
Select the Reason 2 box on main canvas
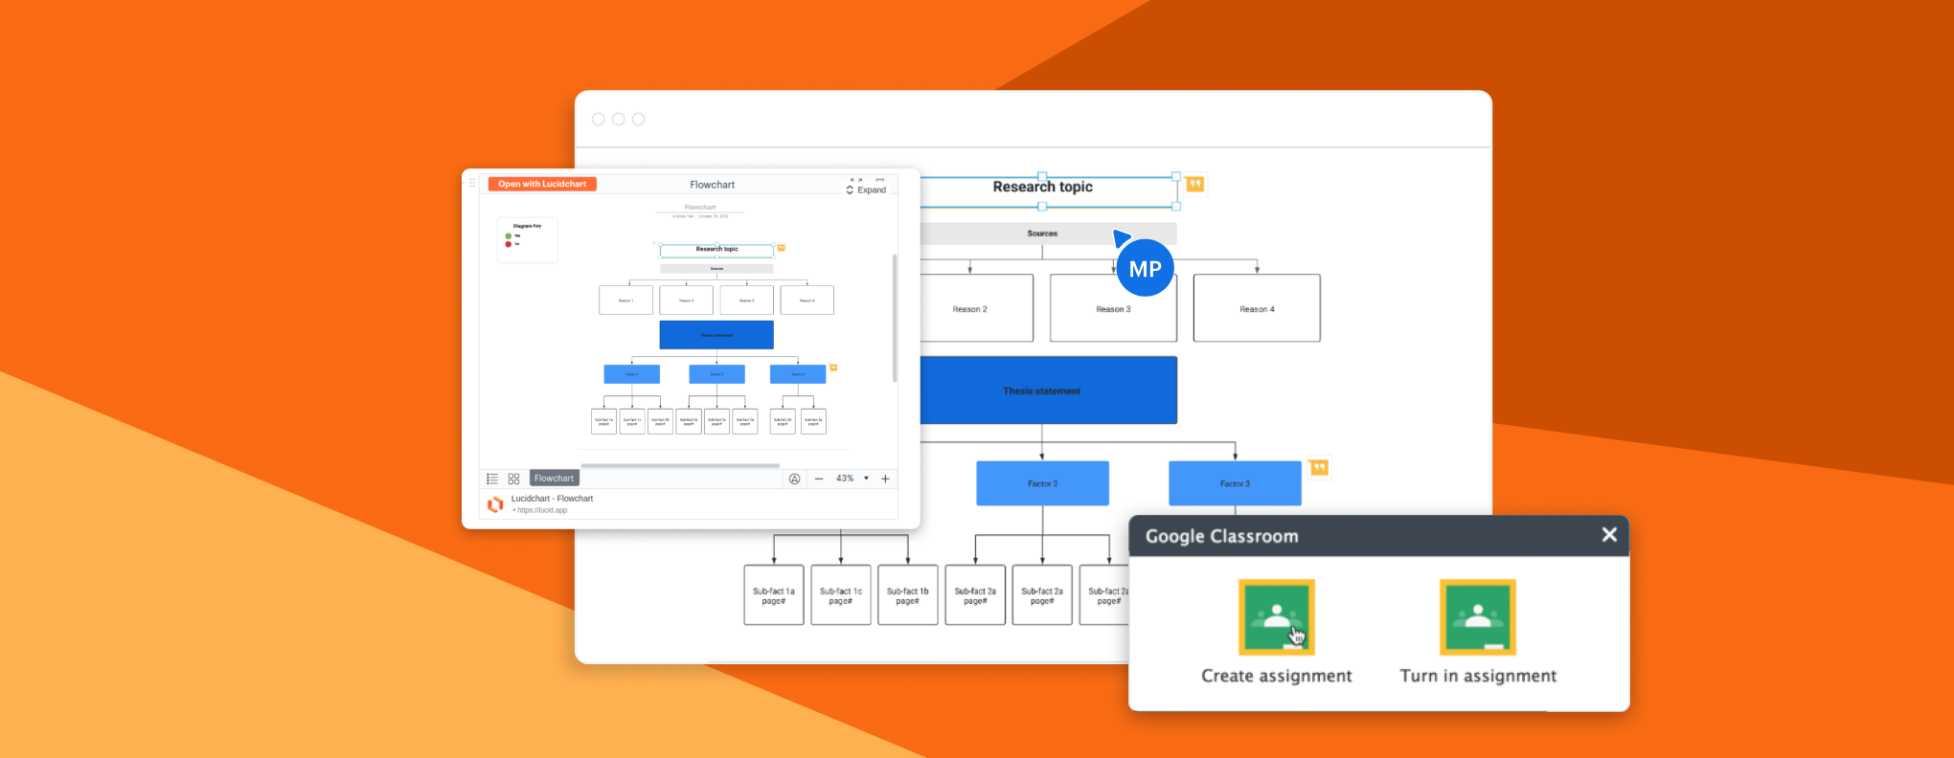click(x=975, y=308)
